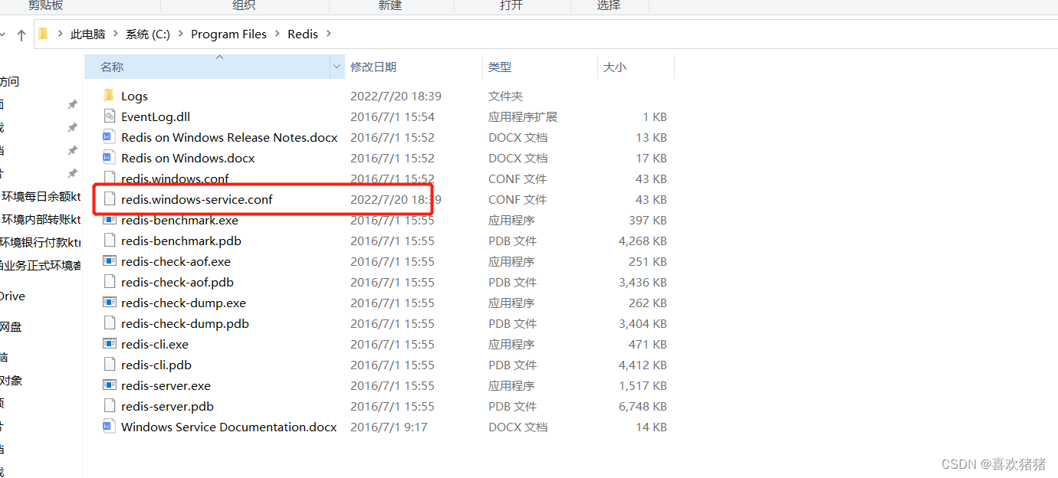Click the 13 KB size cell
The image size is (1058, 478).
(652, 137)
